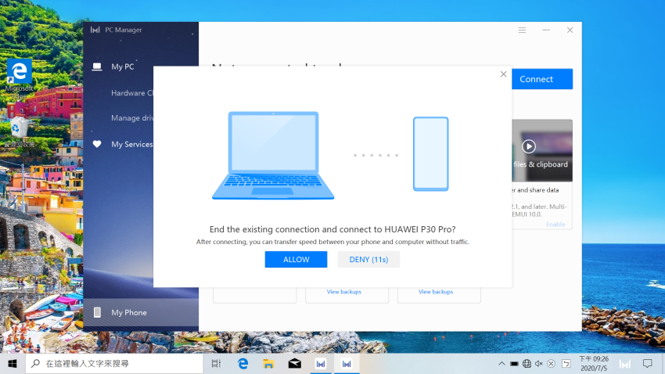
Task: Open network settings tray icon
Action: (527, 363)
